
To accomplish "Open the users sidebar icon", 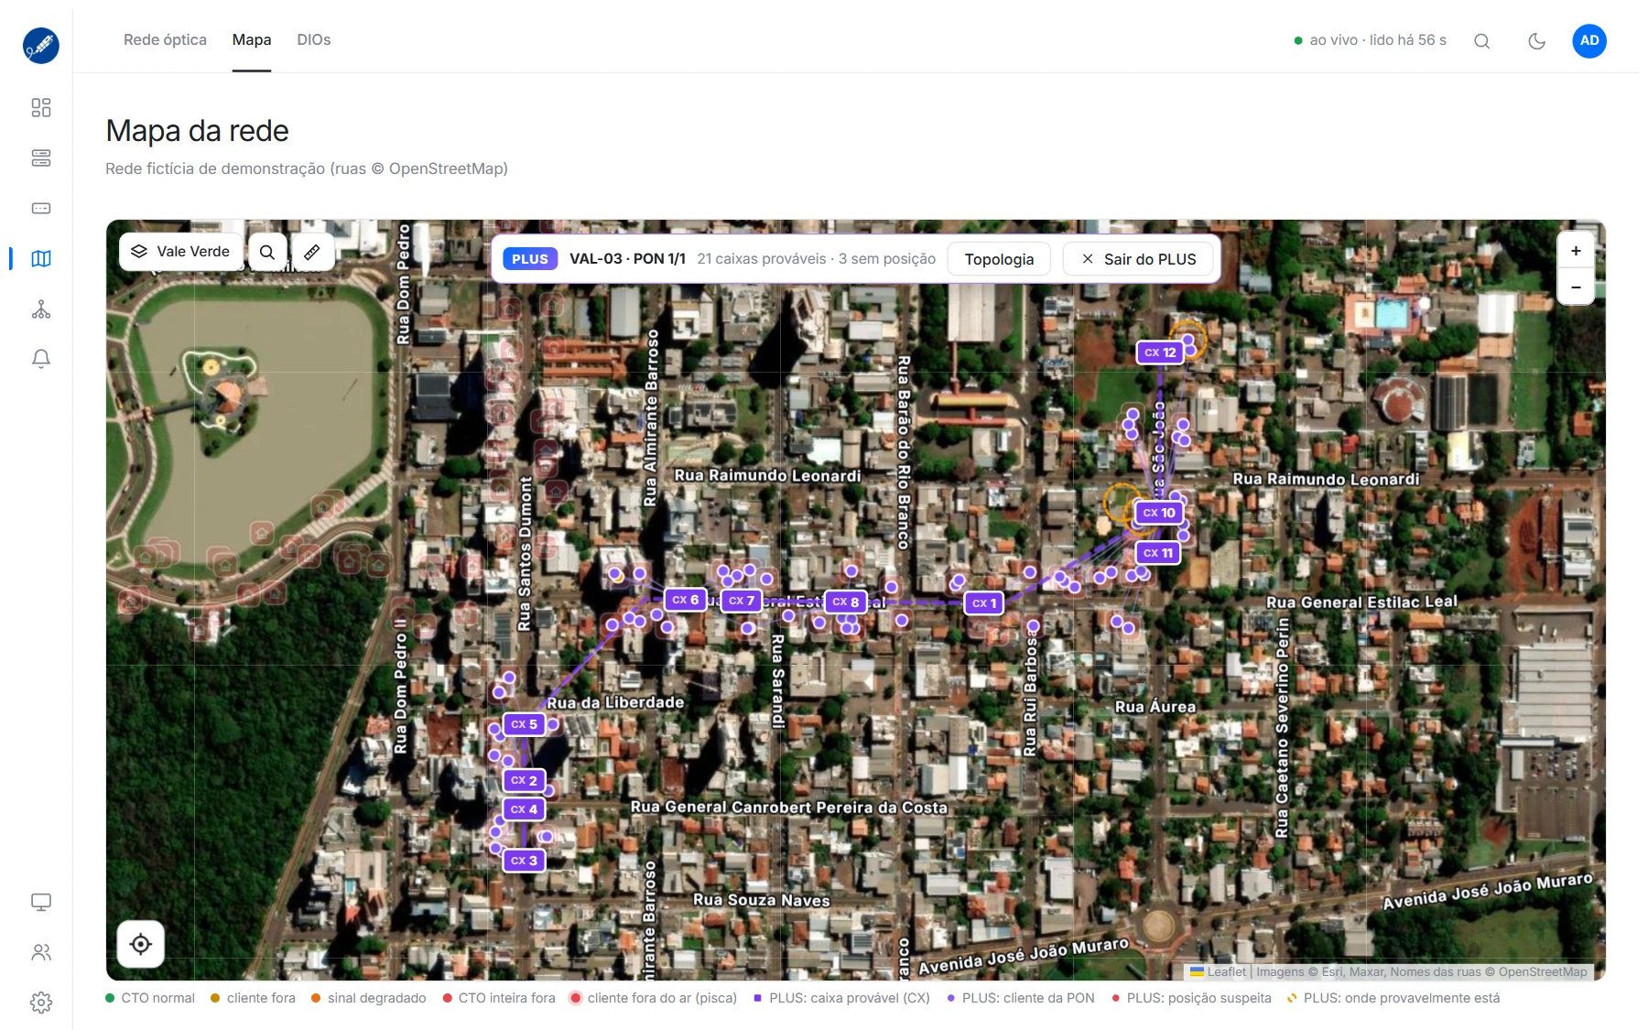I will coord(41,953).
